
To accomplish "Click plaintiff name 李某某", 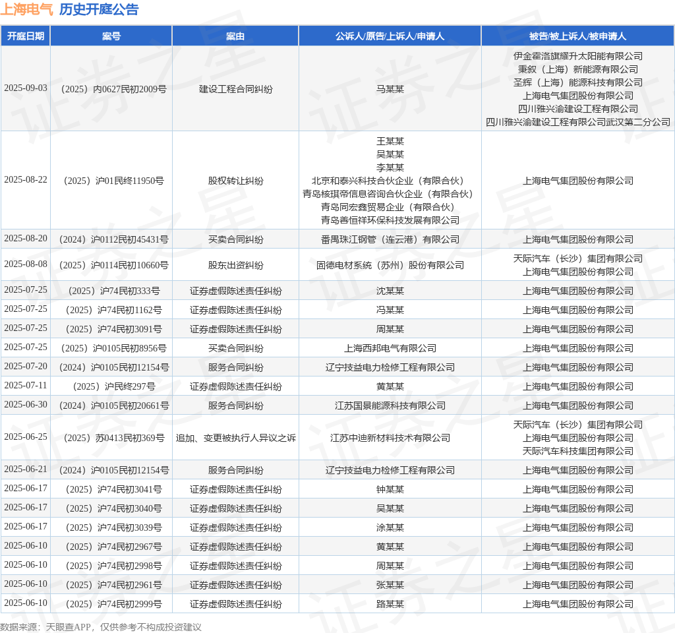I will (x=390, y=167).
